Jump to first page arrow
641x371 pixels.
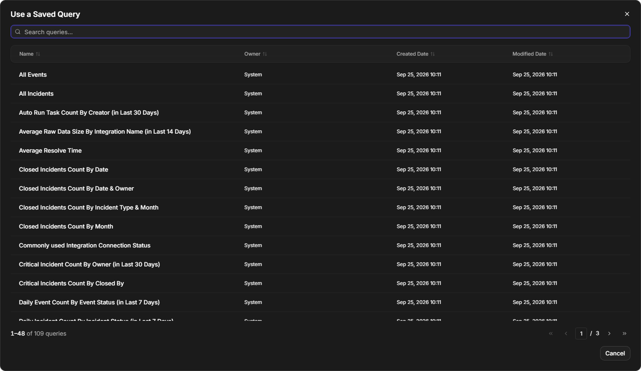pyautogui.click(x=551, y=333)
